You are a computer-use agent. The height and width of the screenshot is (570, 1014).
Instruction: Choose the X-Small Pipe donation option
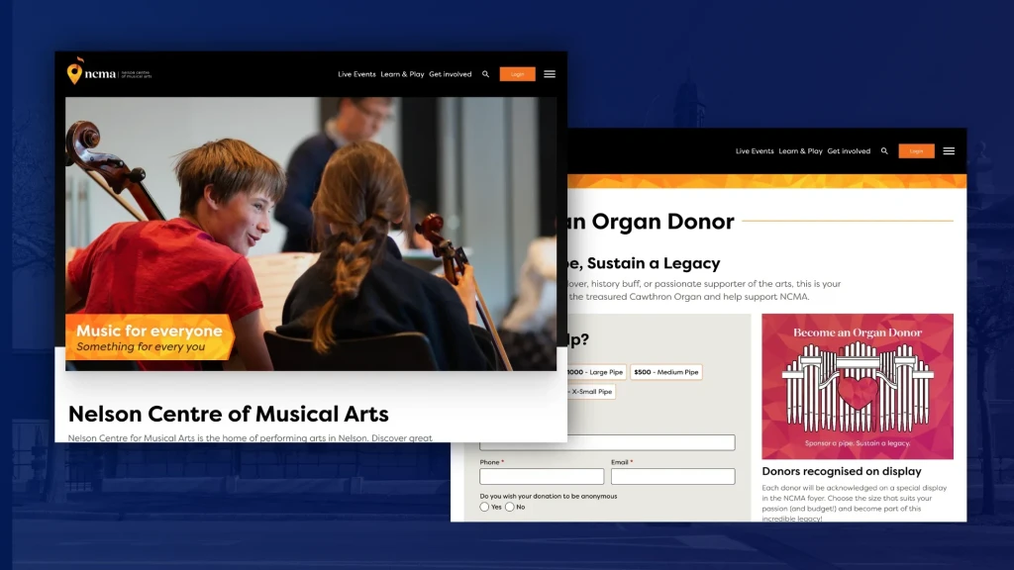point(591,392)
